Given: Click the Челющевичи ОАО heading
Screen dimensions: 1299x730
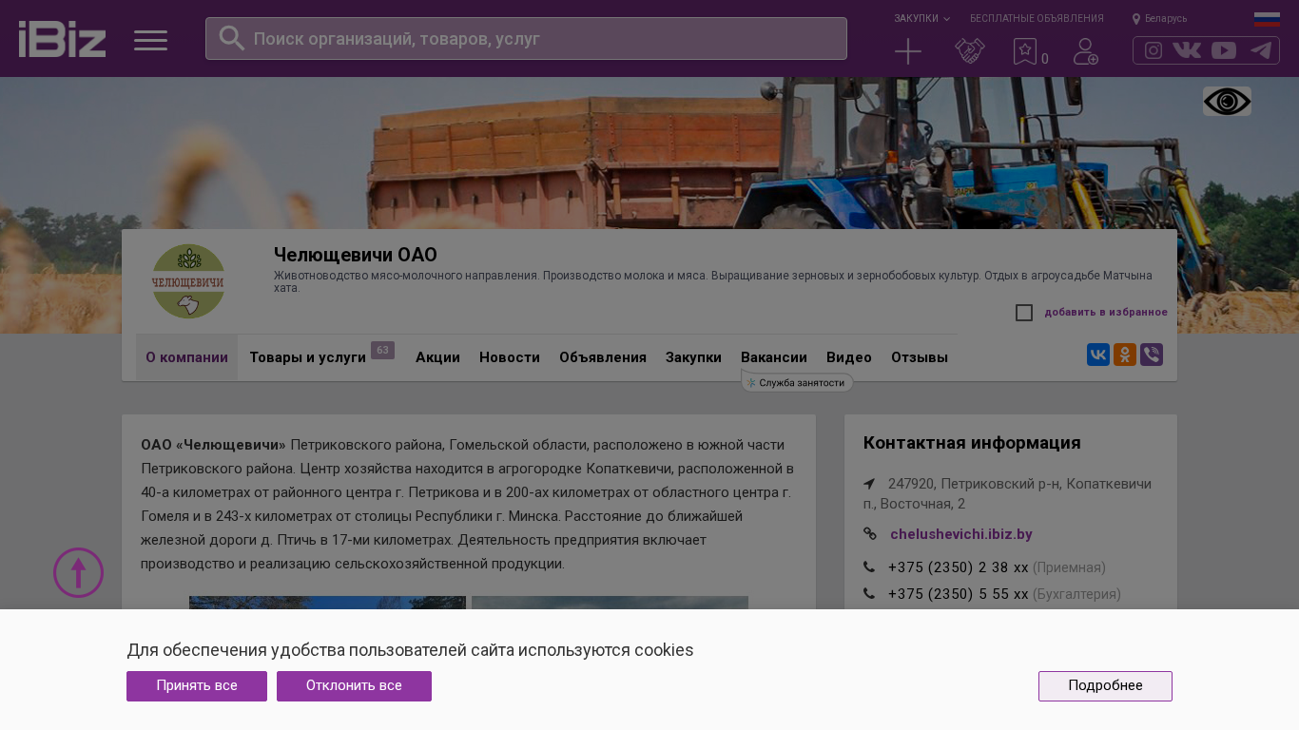Looking at the screenshot, I should point(356,255).
